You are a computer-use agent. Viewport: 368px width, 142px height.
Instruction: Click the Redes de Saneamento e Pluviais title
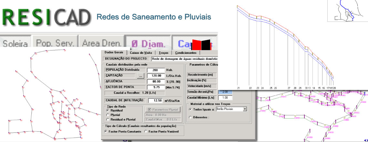pos(154,17)
